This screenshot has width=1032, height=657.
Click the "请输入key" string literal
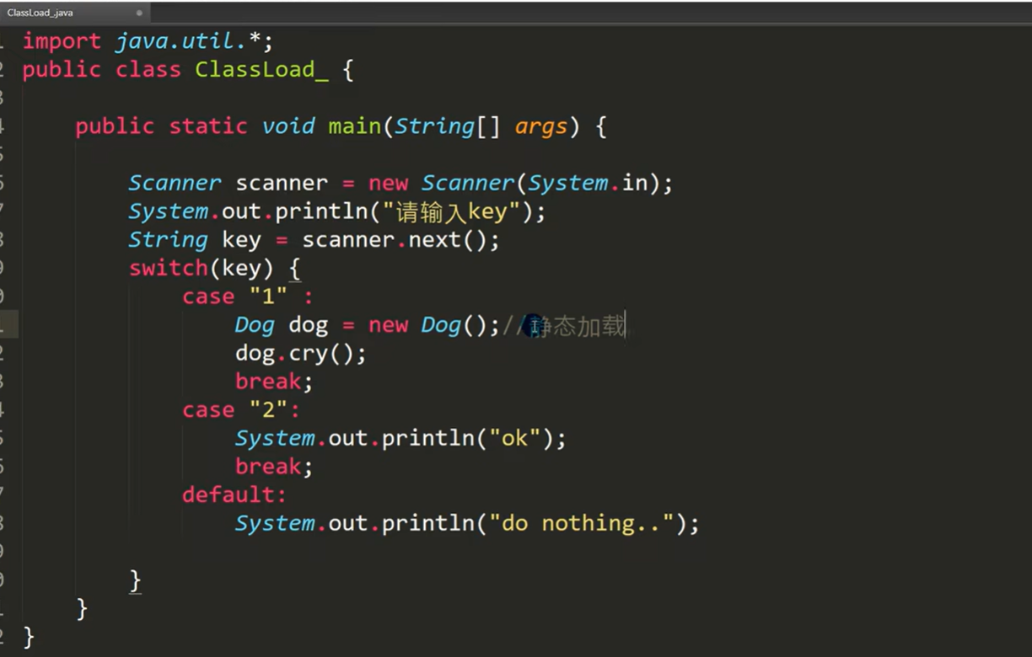tap(451, 211)
